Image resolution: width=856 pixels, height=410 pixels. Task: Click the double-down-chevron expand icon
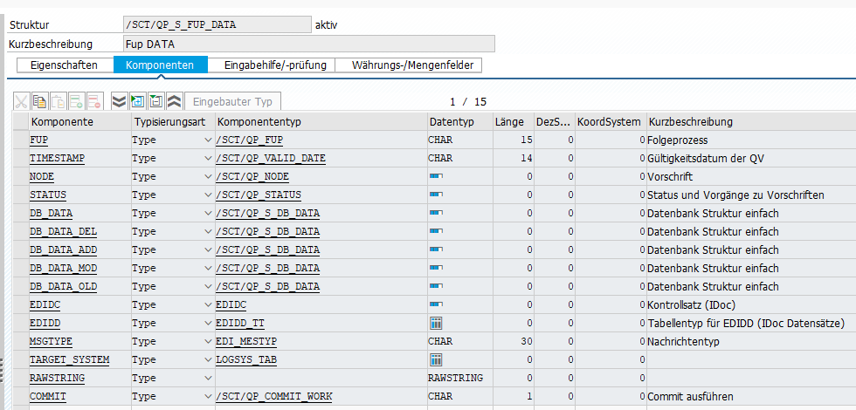pyautogui.click(x=120, y=101)
